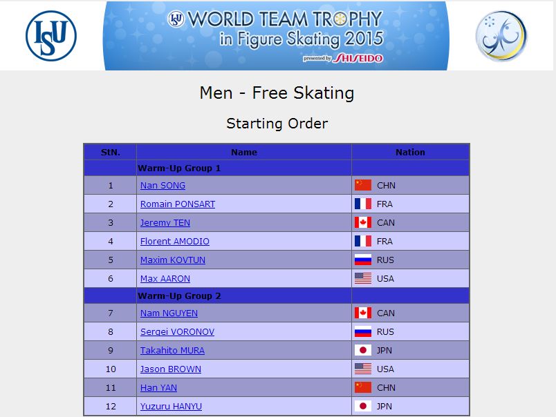This screenshot has width=556, height=417.
Task: Click the Japan flag in Takahito MURA row
Action: [x=363, y=350]
